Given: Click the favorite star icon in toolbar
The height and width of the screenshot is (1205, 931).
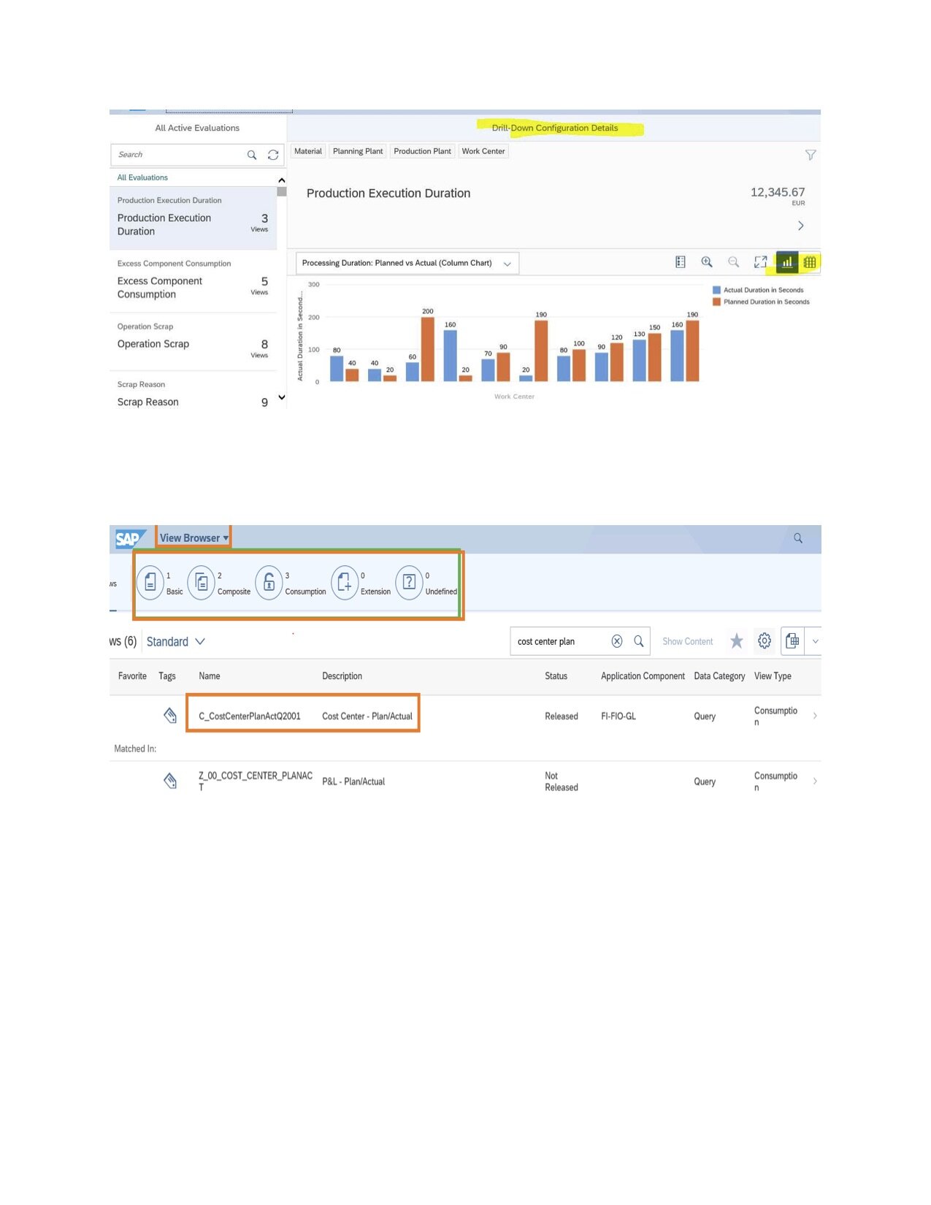Looking at the screenshot, I should [737, 641].
